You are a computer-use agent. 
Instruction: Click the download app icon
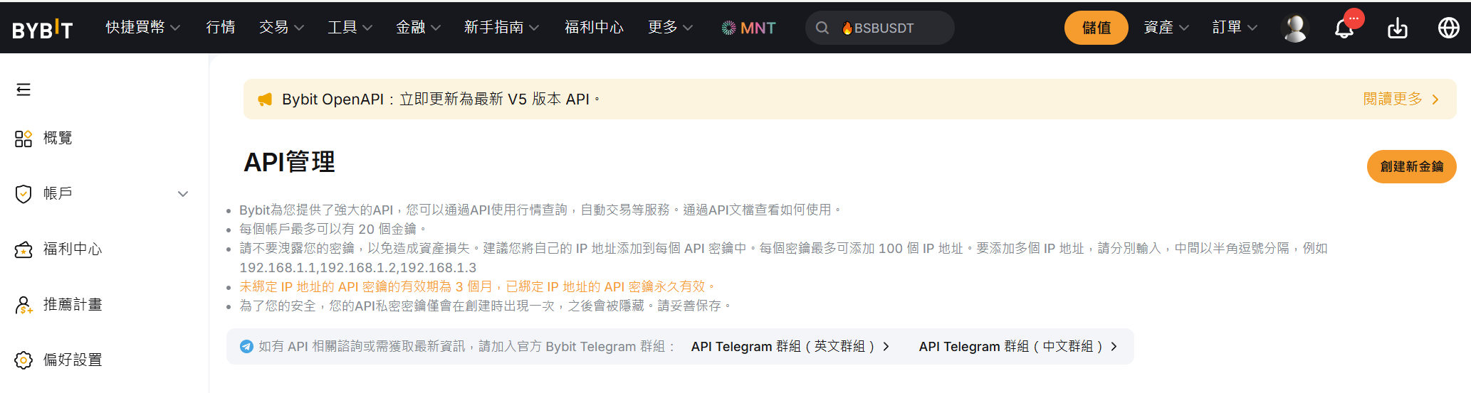coord(1398,28)
